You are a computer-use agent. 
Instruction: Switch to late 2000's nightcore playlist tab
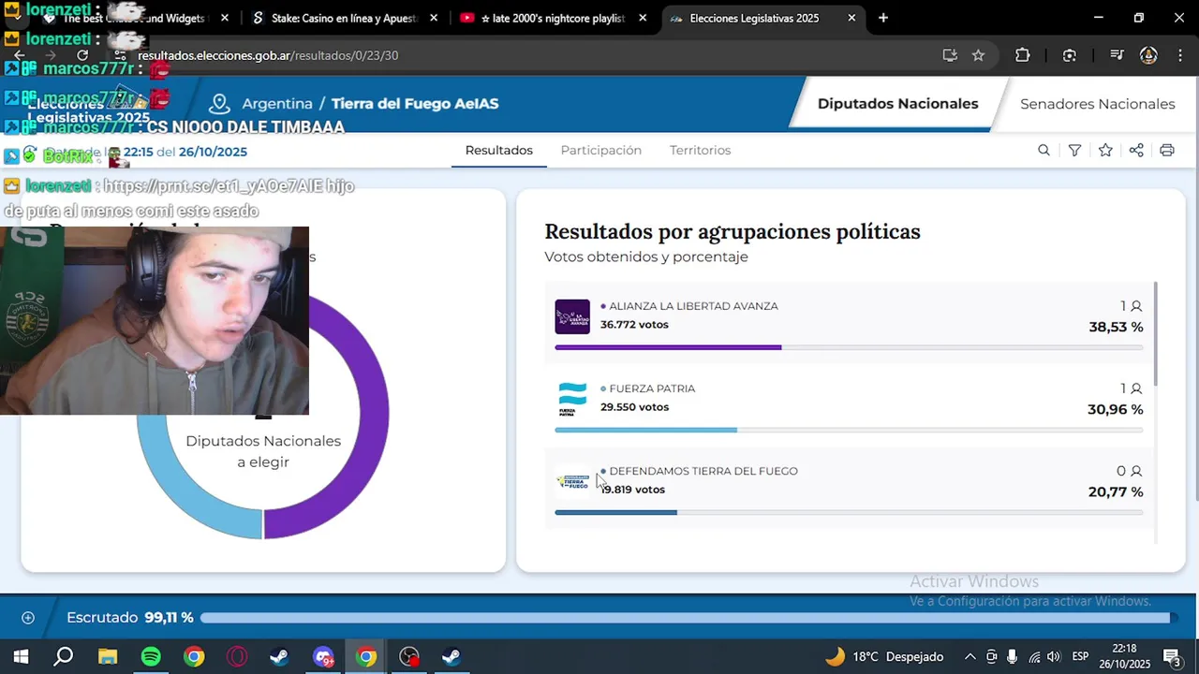tap(553, 18)
